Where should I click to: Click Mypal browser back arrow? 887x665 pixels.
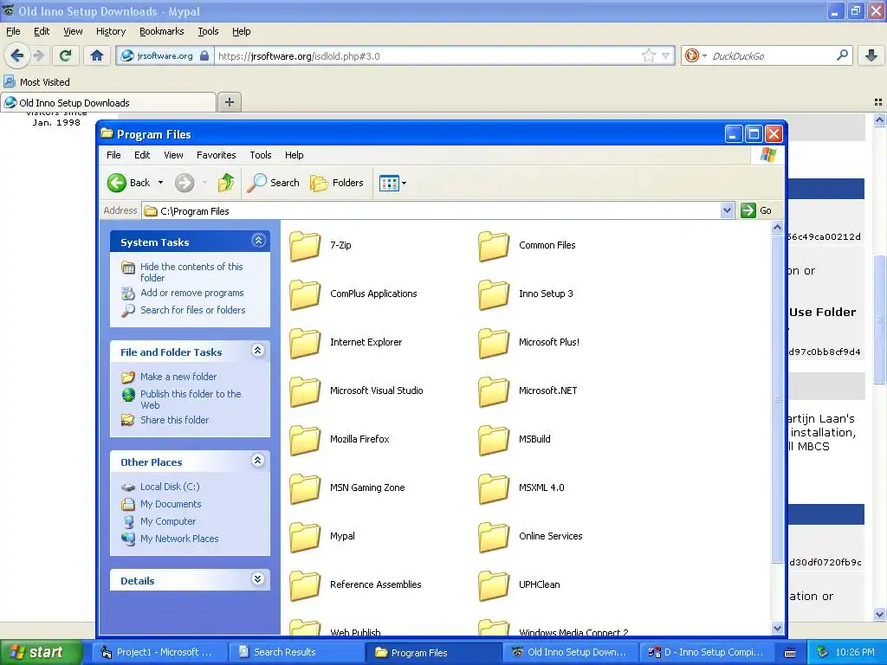pos(16,55)
